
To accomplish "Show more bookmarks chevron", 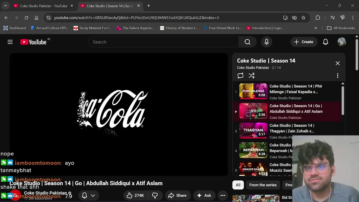I will [x=316, y=28].
